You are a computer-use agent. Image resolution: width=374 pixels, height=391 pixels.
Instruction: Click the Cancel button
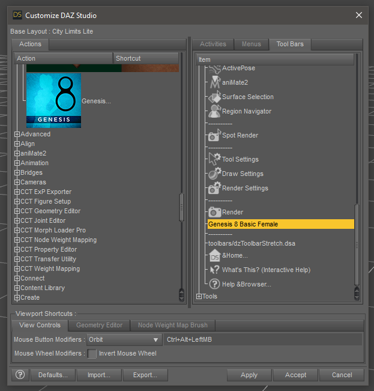tap(342, 375)
